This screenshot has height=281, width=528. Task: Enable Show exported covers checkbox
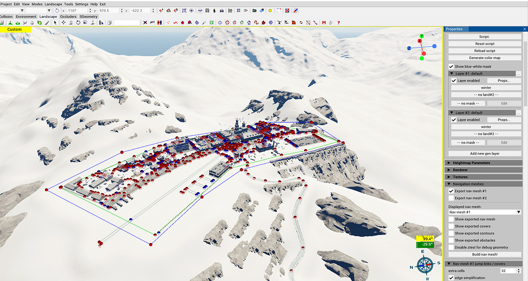(451, 226)
